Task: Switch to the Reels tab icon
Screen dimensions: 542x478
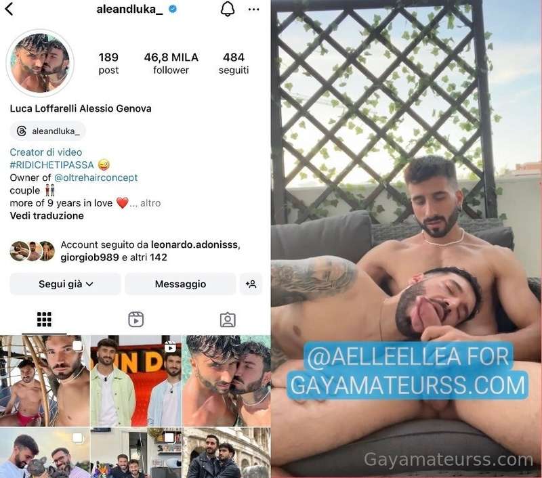Action: tap(136, 320)
